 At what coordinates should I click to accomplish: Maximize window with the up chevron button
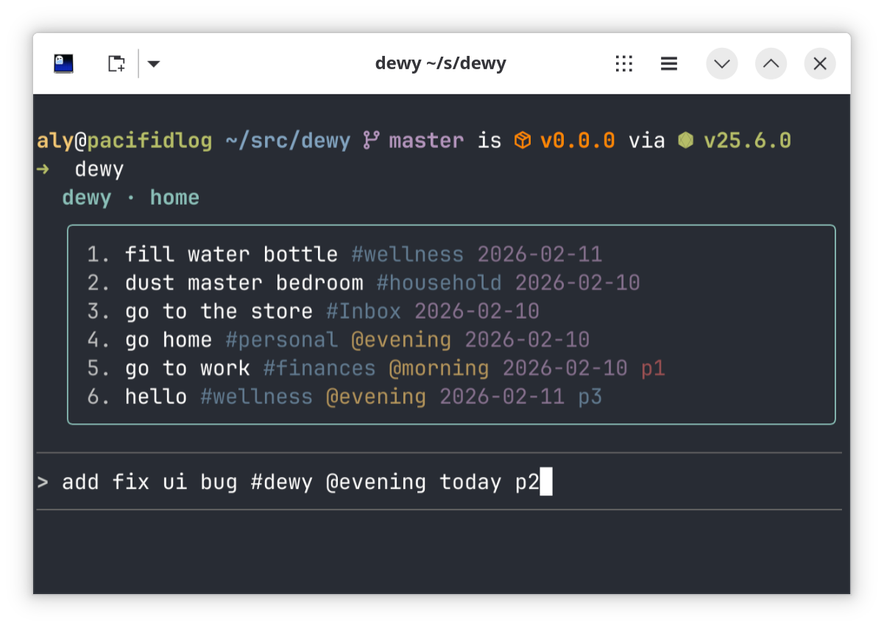click(771, 64)
